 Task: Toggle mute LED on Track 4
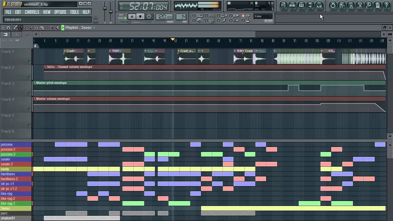point(29,110)
